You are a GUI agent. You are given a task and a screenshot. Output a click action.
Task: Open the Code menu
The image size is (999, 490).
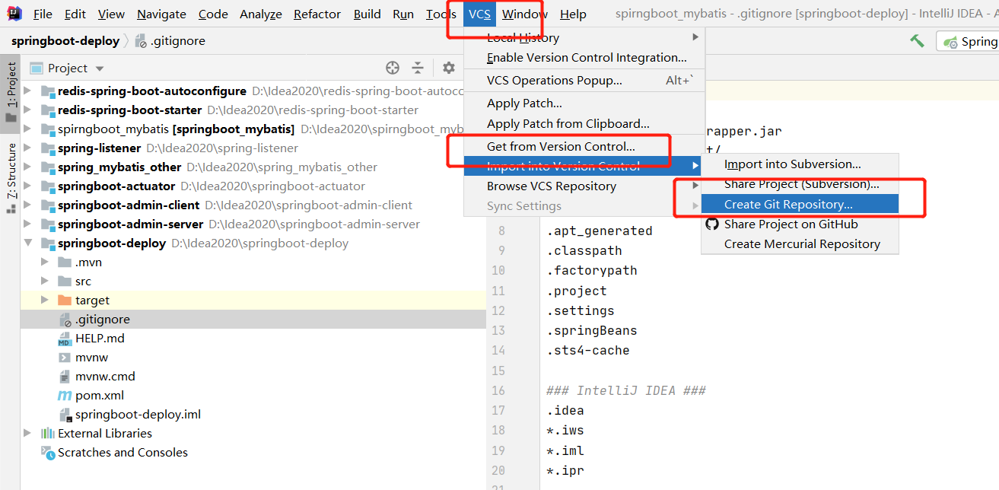tap(213, 14)
